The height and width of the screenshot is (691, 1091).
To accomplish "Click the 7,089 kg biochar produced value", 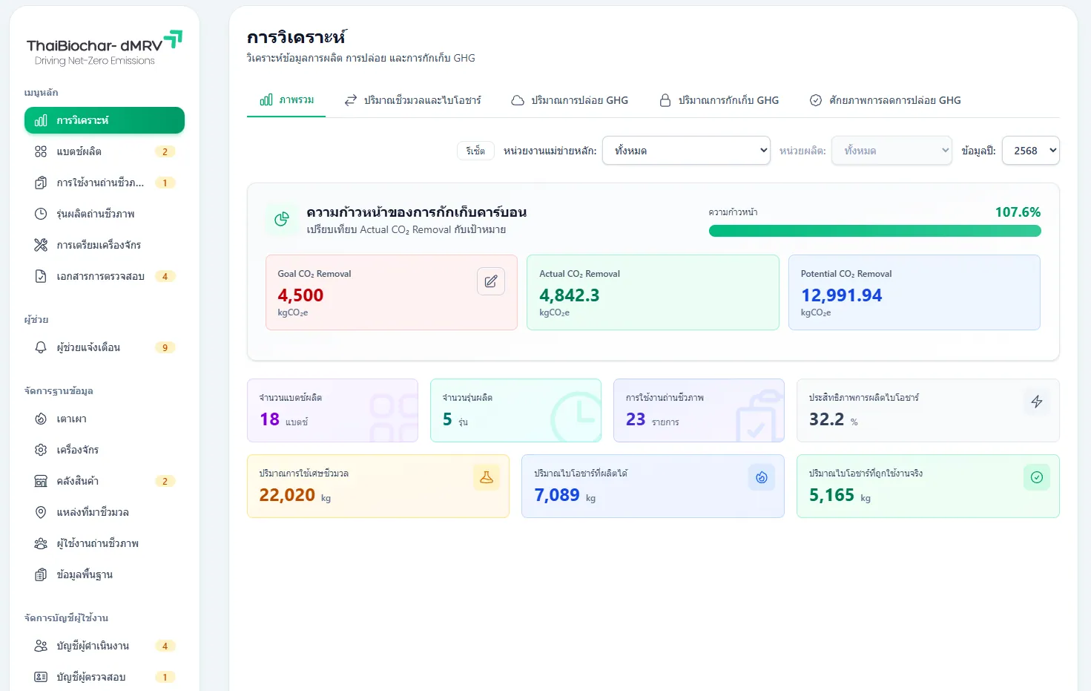I will coord(557,495).
